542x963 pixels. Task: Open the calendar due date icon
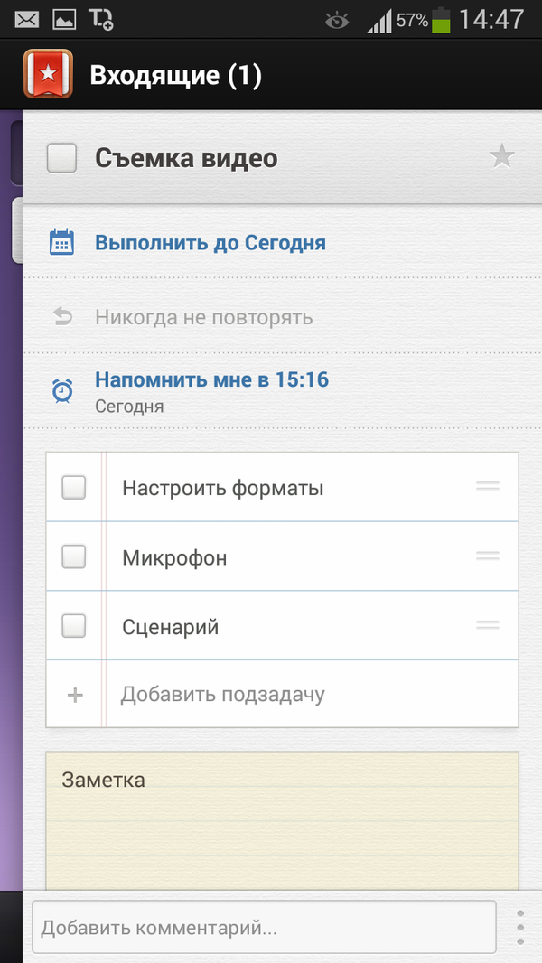pyautogui.click(x=61, y=241)
